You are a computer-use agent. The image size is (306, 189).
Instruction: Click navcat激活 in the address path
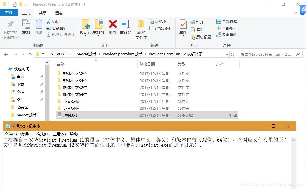coord(86,54)
